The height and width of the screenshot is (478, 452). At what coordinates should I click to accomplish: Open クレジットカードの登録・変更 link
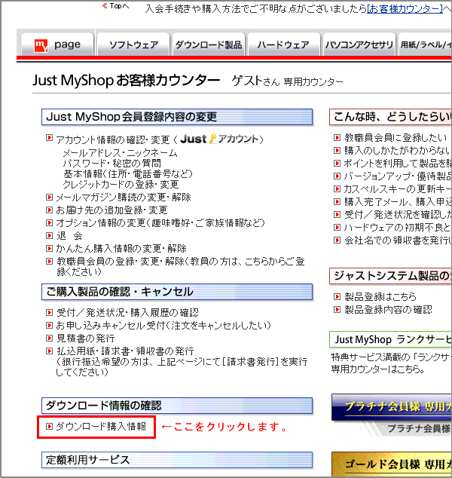(x=121, y=185)
